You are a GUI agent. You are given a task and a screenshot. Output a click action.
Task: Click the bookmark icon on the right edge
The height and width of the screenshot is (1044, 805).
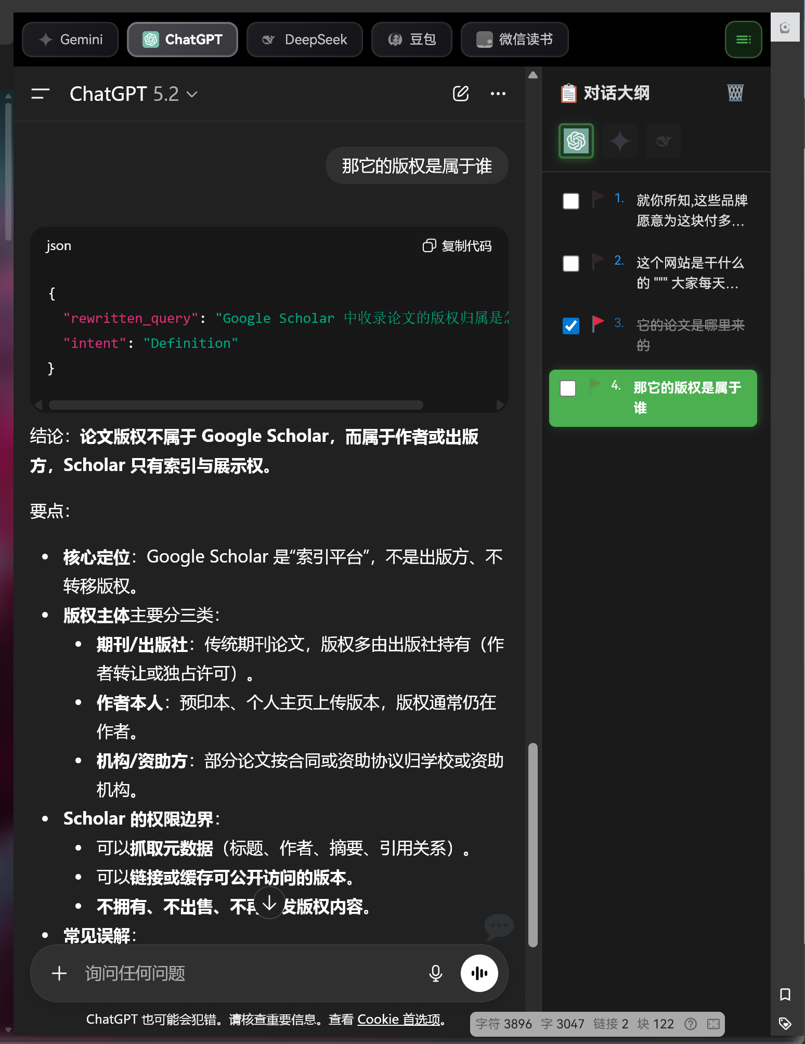click(x=785, y=995)
